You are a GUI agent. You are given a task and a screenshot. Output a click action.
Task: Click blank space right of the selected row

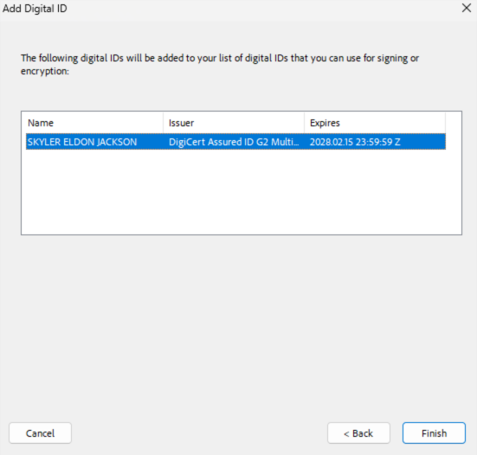point(454,142)
